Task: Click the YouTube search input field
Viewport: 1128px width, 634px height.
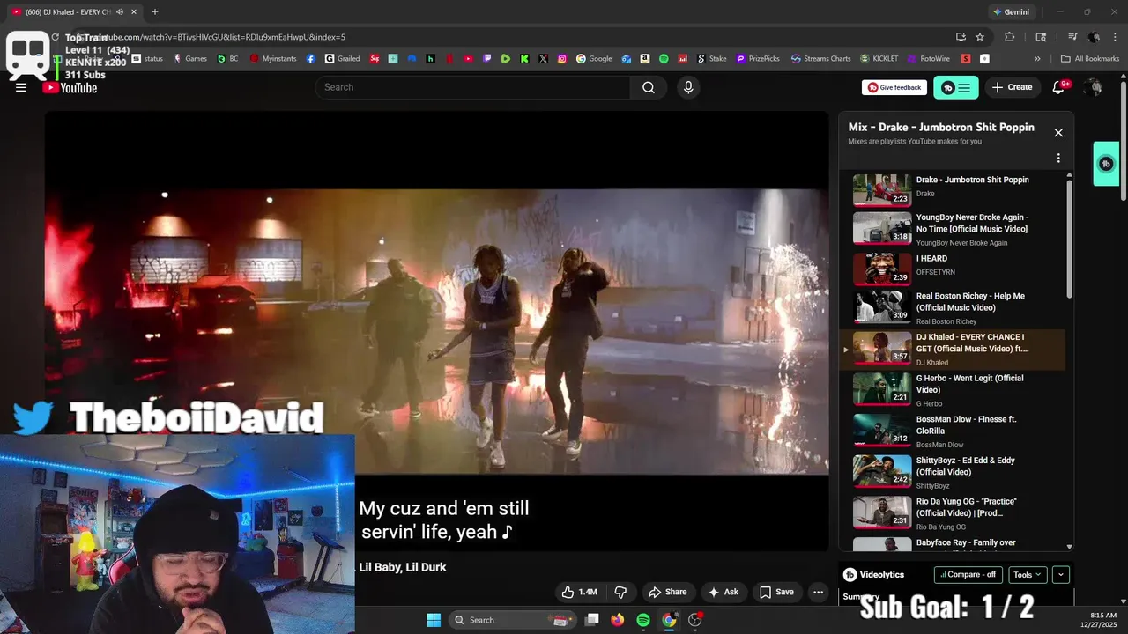Action: [473, 87]
